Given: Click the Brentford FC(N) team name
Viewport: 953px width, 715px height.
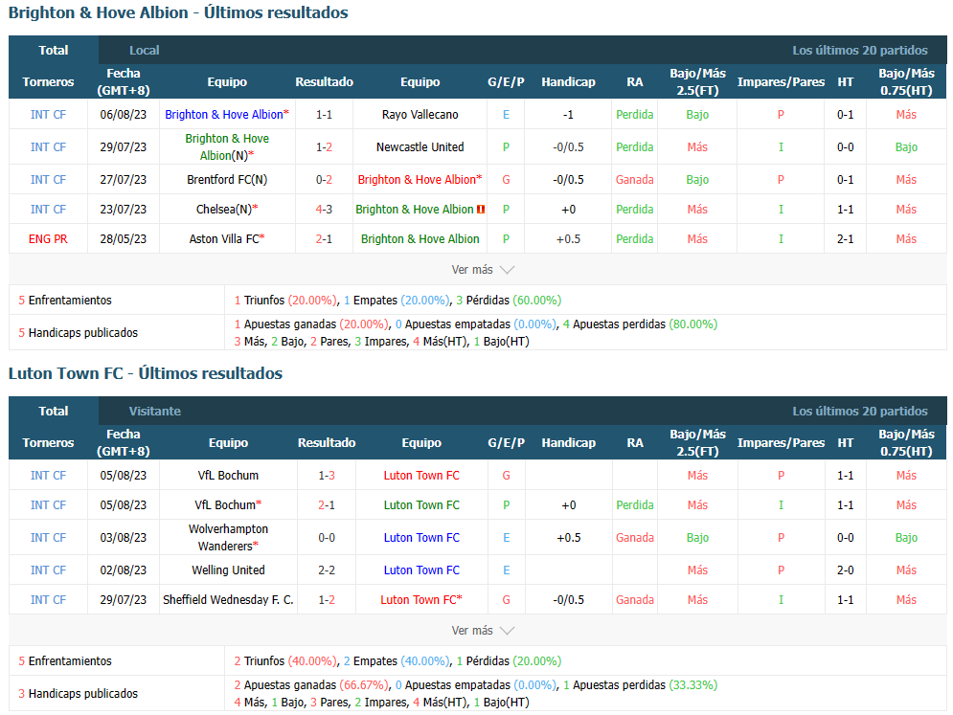Looking at the screenshot, I should [x=227, y=180].
